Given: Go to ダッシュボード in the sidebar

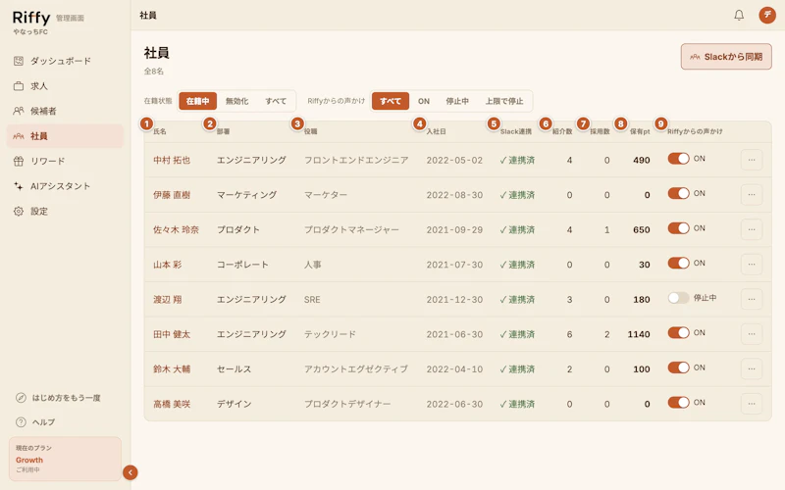Looking at the screenshot, I should click(65, 61).
